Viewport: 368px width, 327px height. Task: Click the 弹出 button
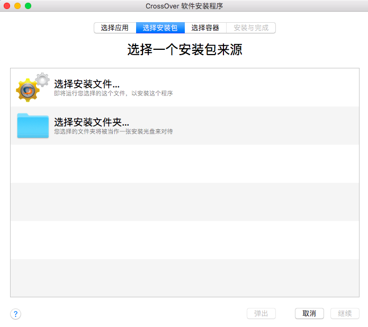click(261, 313)
